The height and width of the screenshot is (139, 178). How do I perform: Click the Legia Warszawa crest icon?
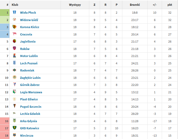[x=14, y=92]
